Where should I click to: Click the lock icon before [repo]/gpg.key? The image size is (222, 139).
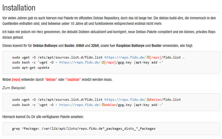tap(103, 62)
